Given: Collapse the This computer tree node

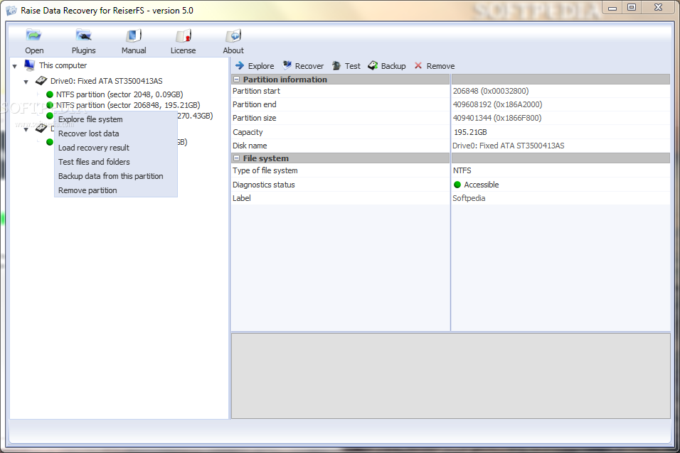Looking at the screenshot, I should tap(15, 66).
